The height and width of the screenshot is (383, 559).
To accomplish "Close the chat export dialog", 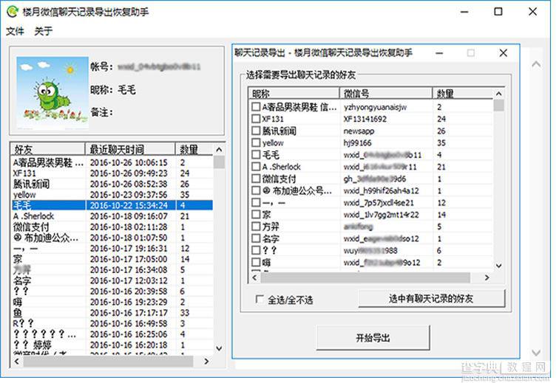I will (503, 53).
